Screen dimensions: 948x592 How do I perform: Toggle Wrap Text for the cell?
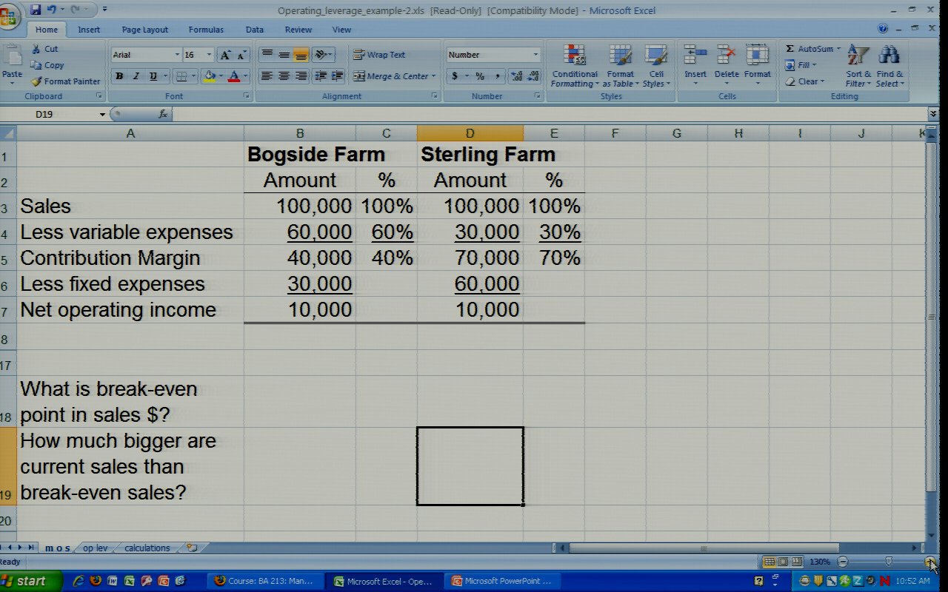[x=379, y=55]
